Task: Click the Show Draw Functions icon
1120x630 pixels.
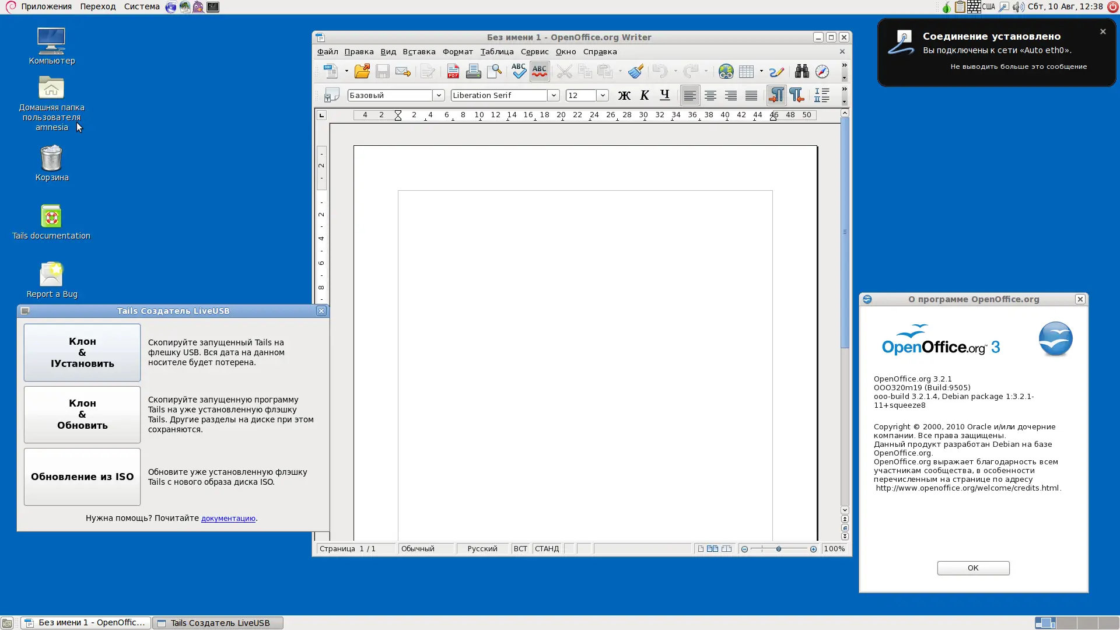Action: pos(776,71)
